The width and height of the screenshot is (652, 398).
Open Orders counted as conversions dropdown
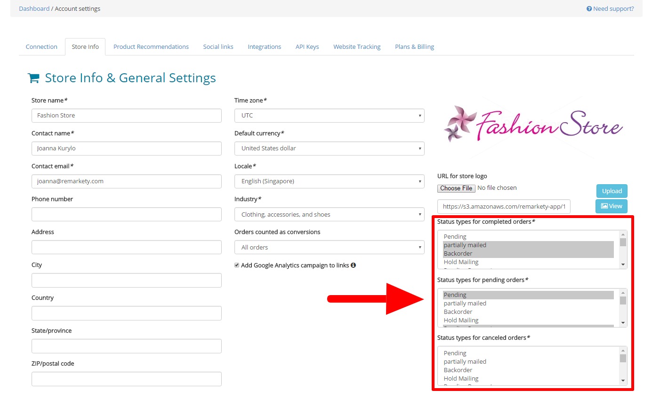[x=329, y=247]
